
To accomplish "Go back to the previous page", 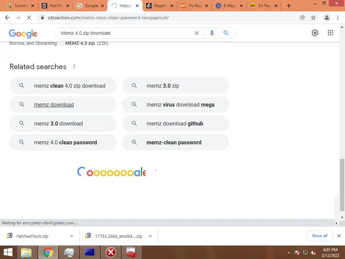I will (x=7, y=18).
